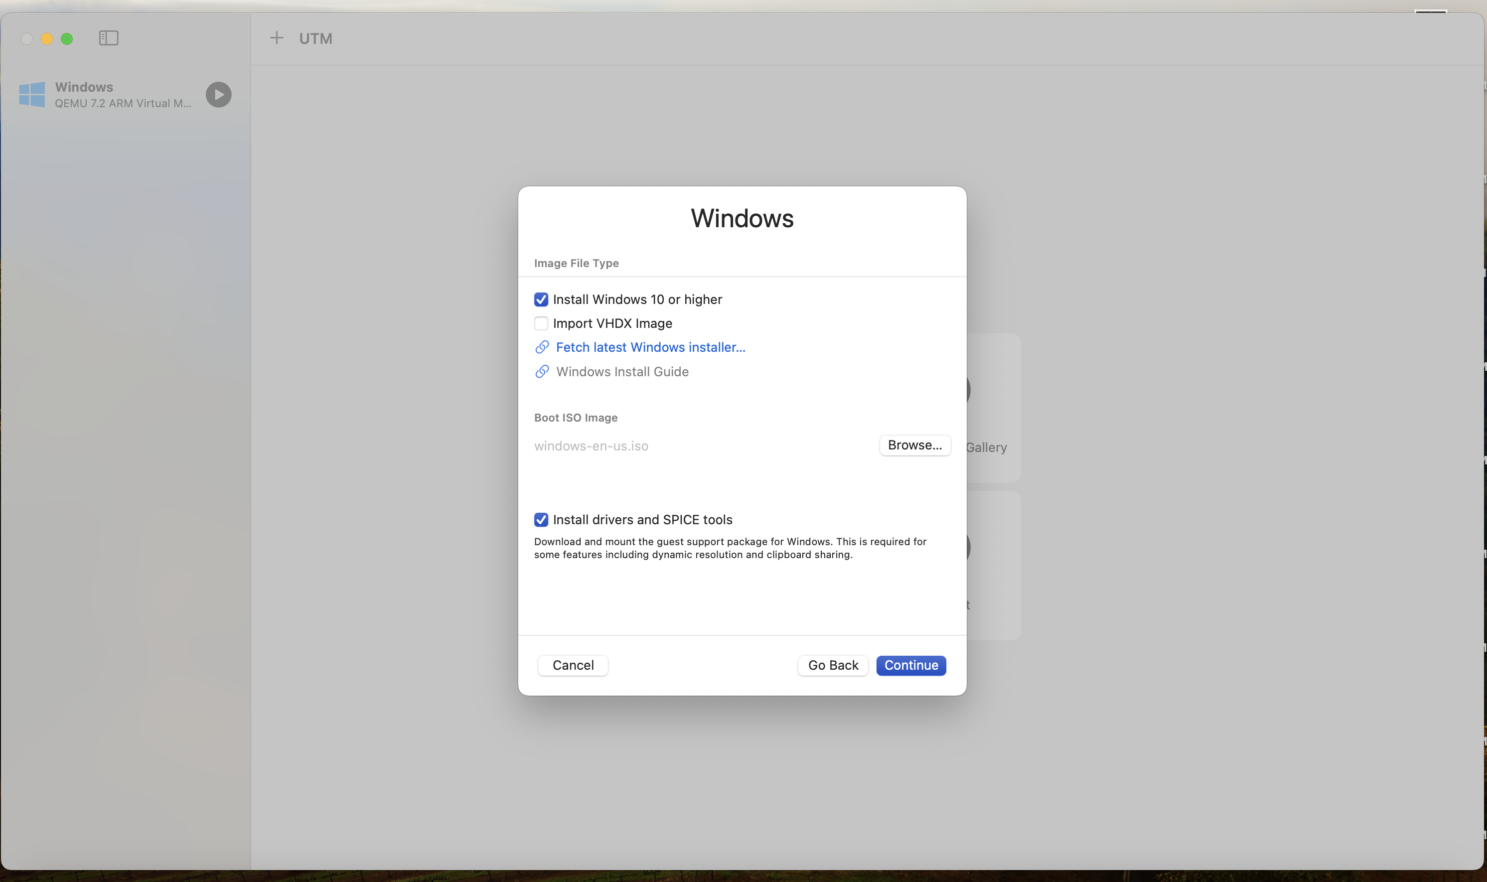Viewport: 1487px width, 882px height.
Task: Open Fetch latest Windows installer
Action: [650, 347]
